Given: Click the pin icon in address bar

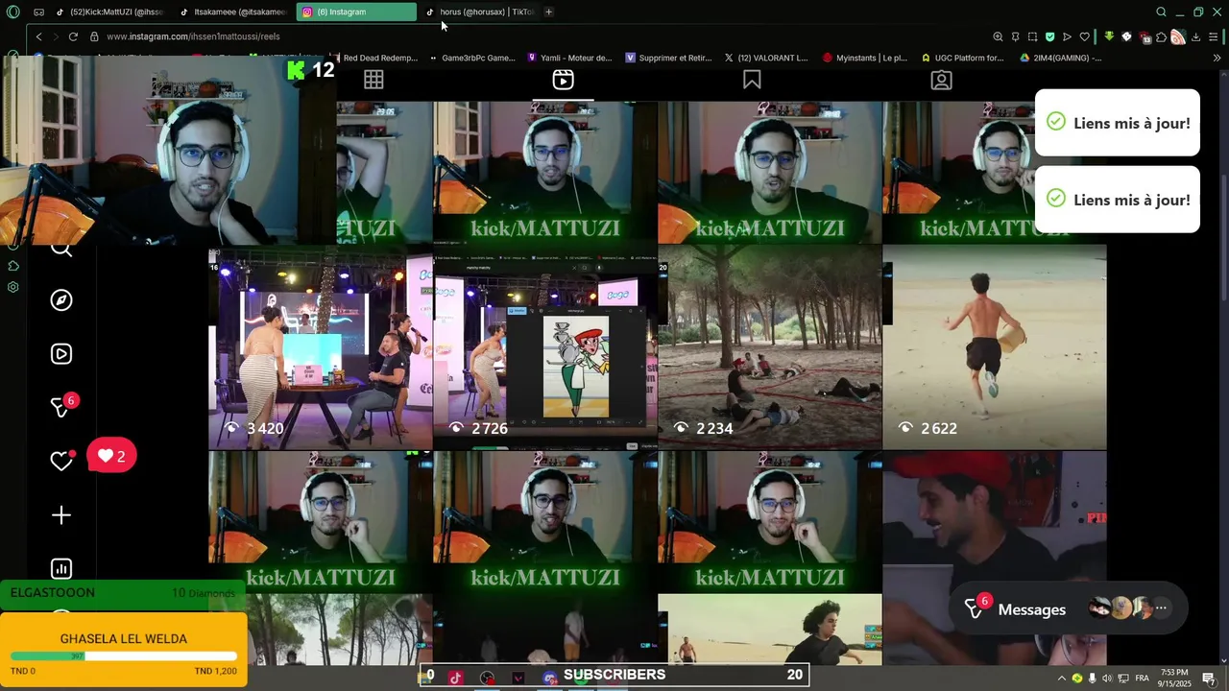Looking at the screenshot, I should [x=1015, y=36].
